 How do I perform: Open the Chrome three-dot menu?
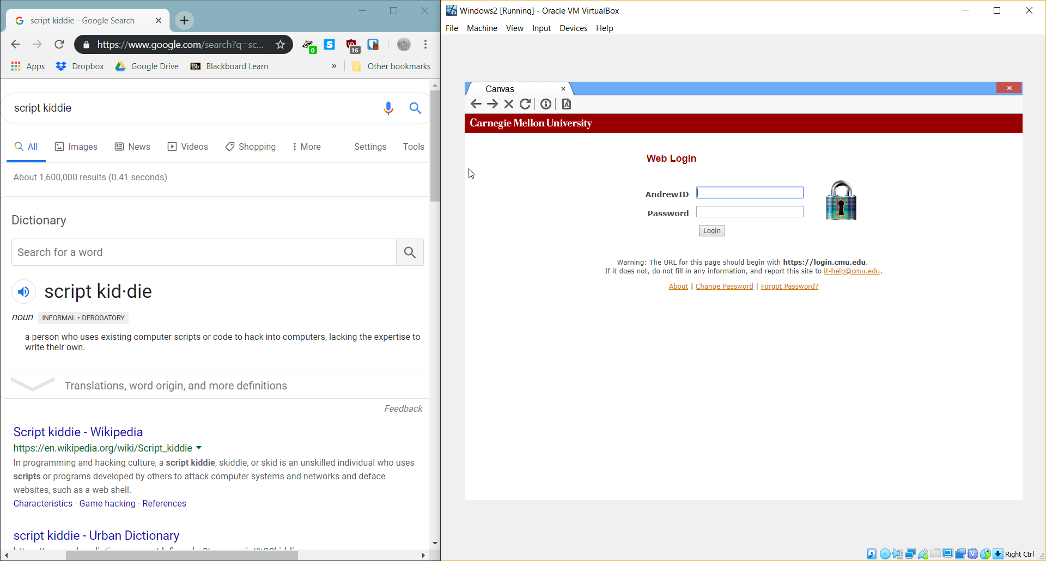tap(425, 44)
